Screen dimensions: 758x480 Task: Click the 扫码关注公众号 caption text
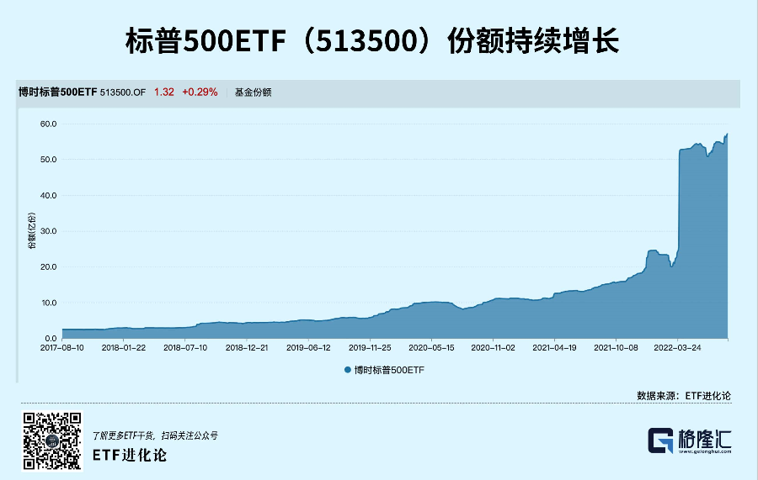click(189, 435)
